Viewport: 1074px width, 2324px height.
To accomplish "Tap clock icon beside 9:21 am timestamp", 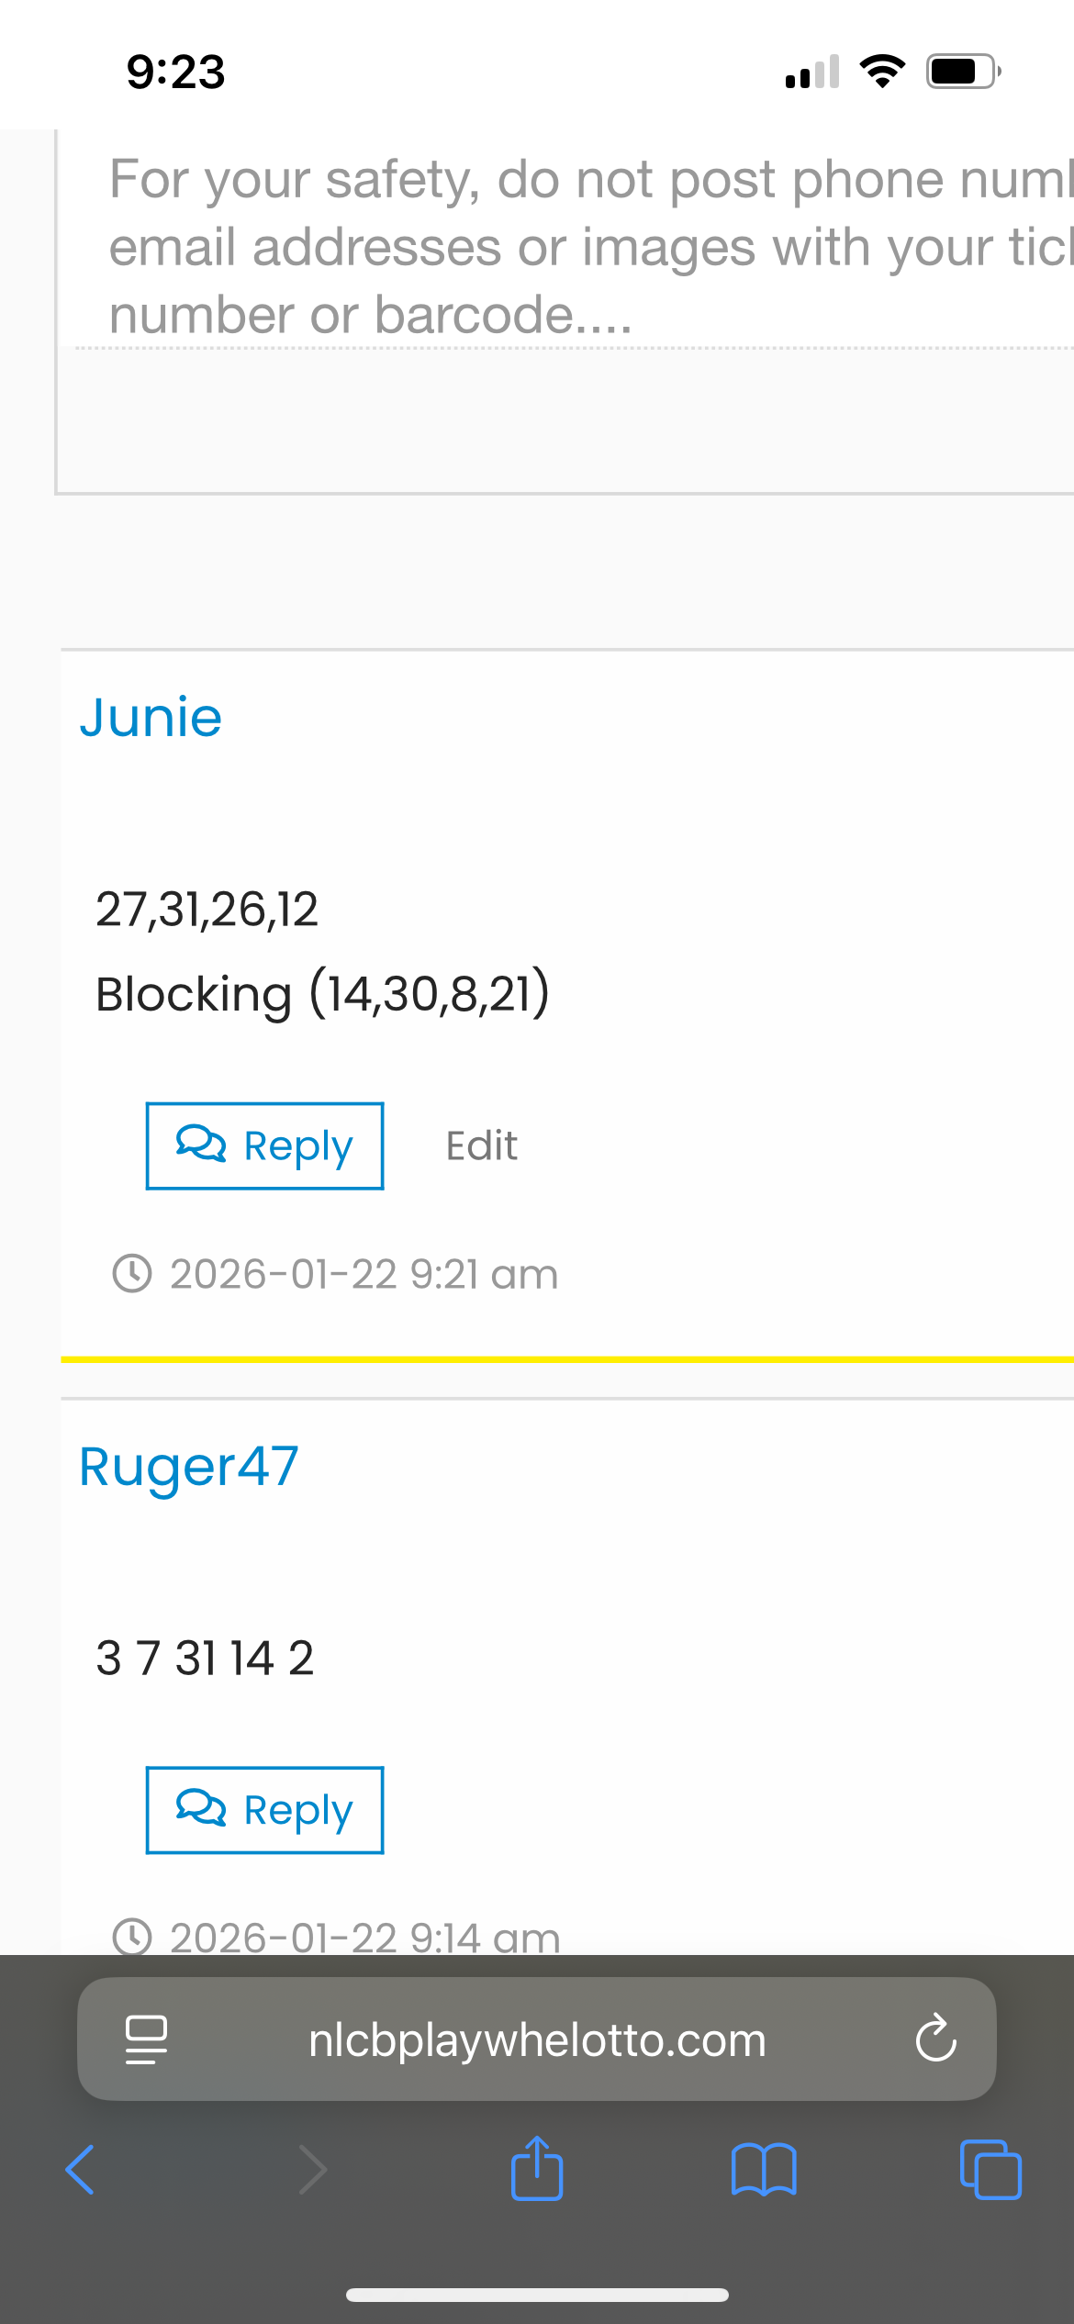I will point(132,1274).
